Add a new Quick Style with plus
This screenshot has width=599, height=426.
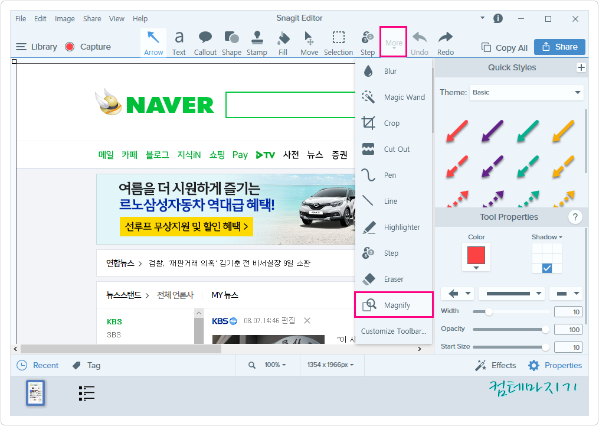(581, 67)
